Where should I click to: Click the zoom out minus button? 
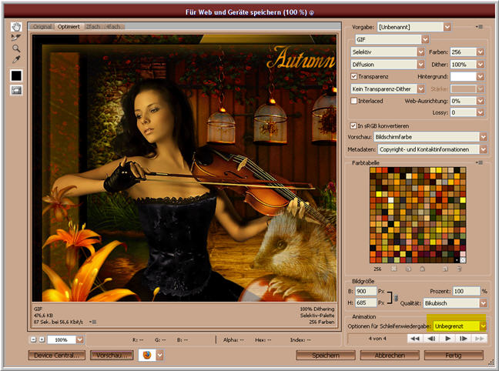[33, 339]
